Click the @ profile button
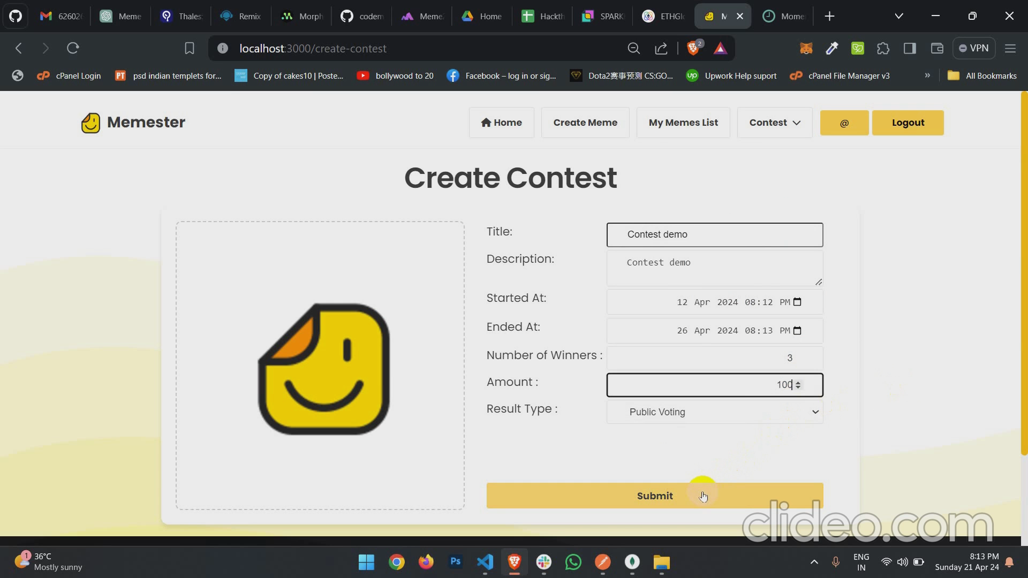 (844, 123)
